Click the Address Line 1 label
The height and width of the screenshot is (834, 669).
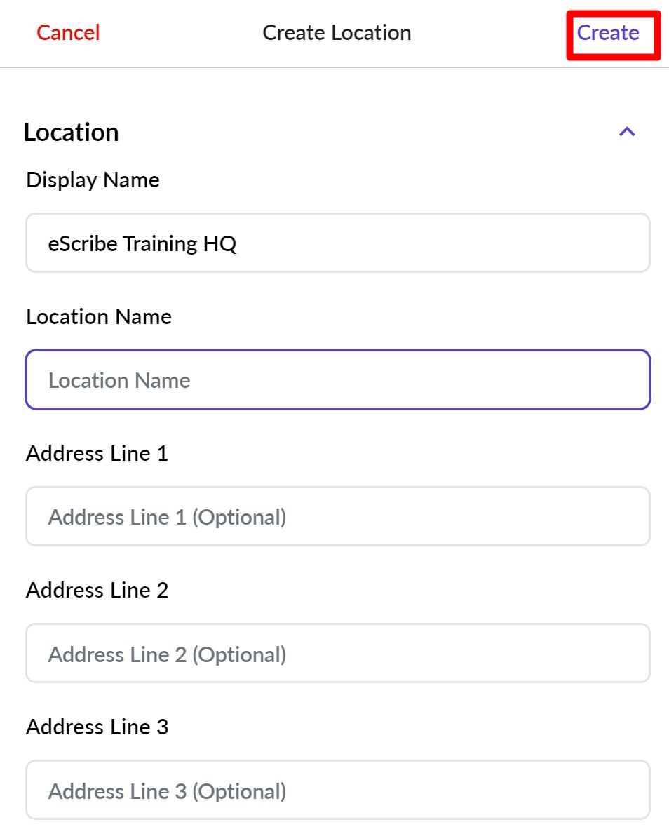pyautogui.click(x=97, y=454)
